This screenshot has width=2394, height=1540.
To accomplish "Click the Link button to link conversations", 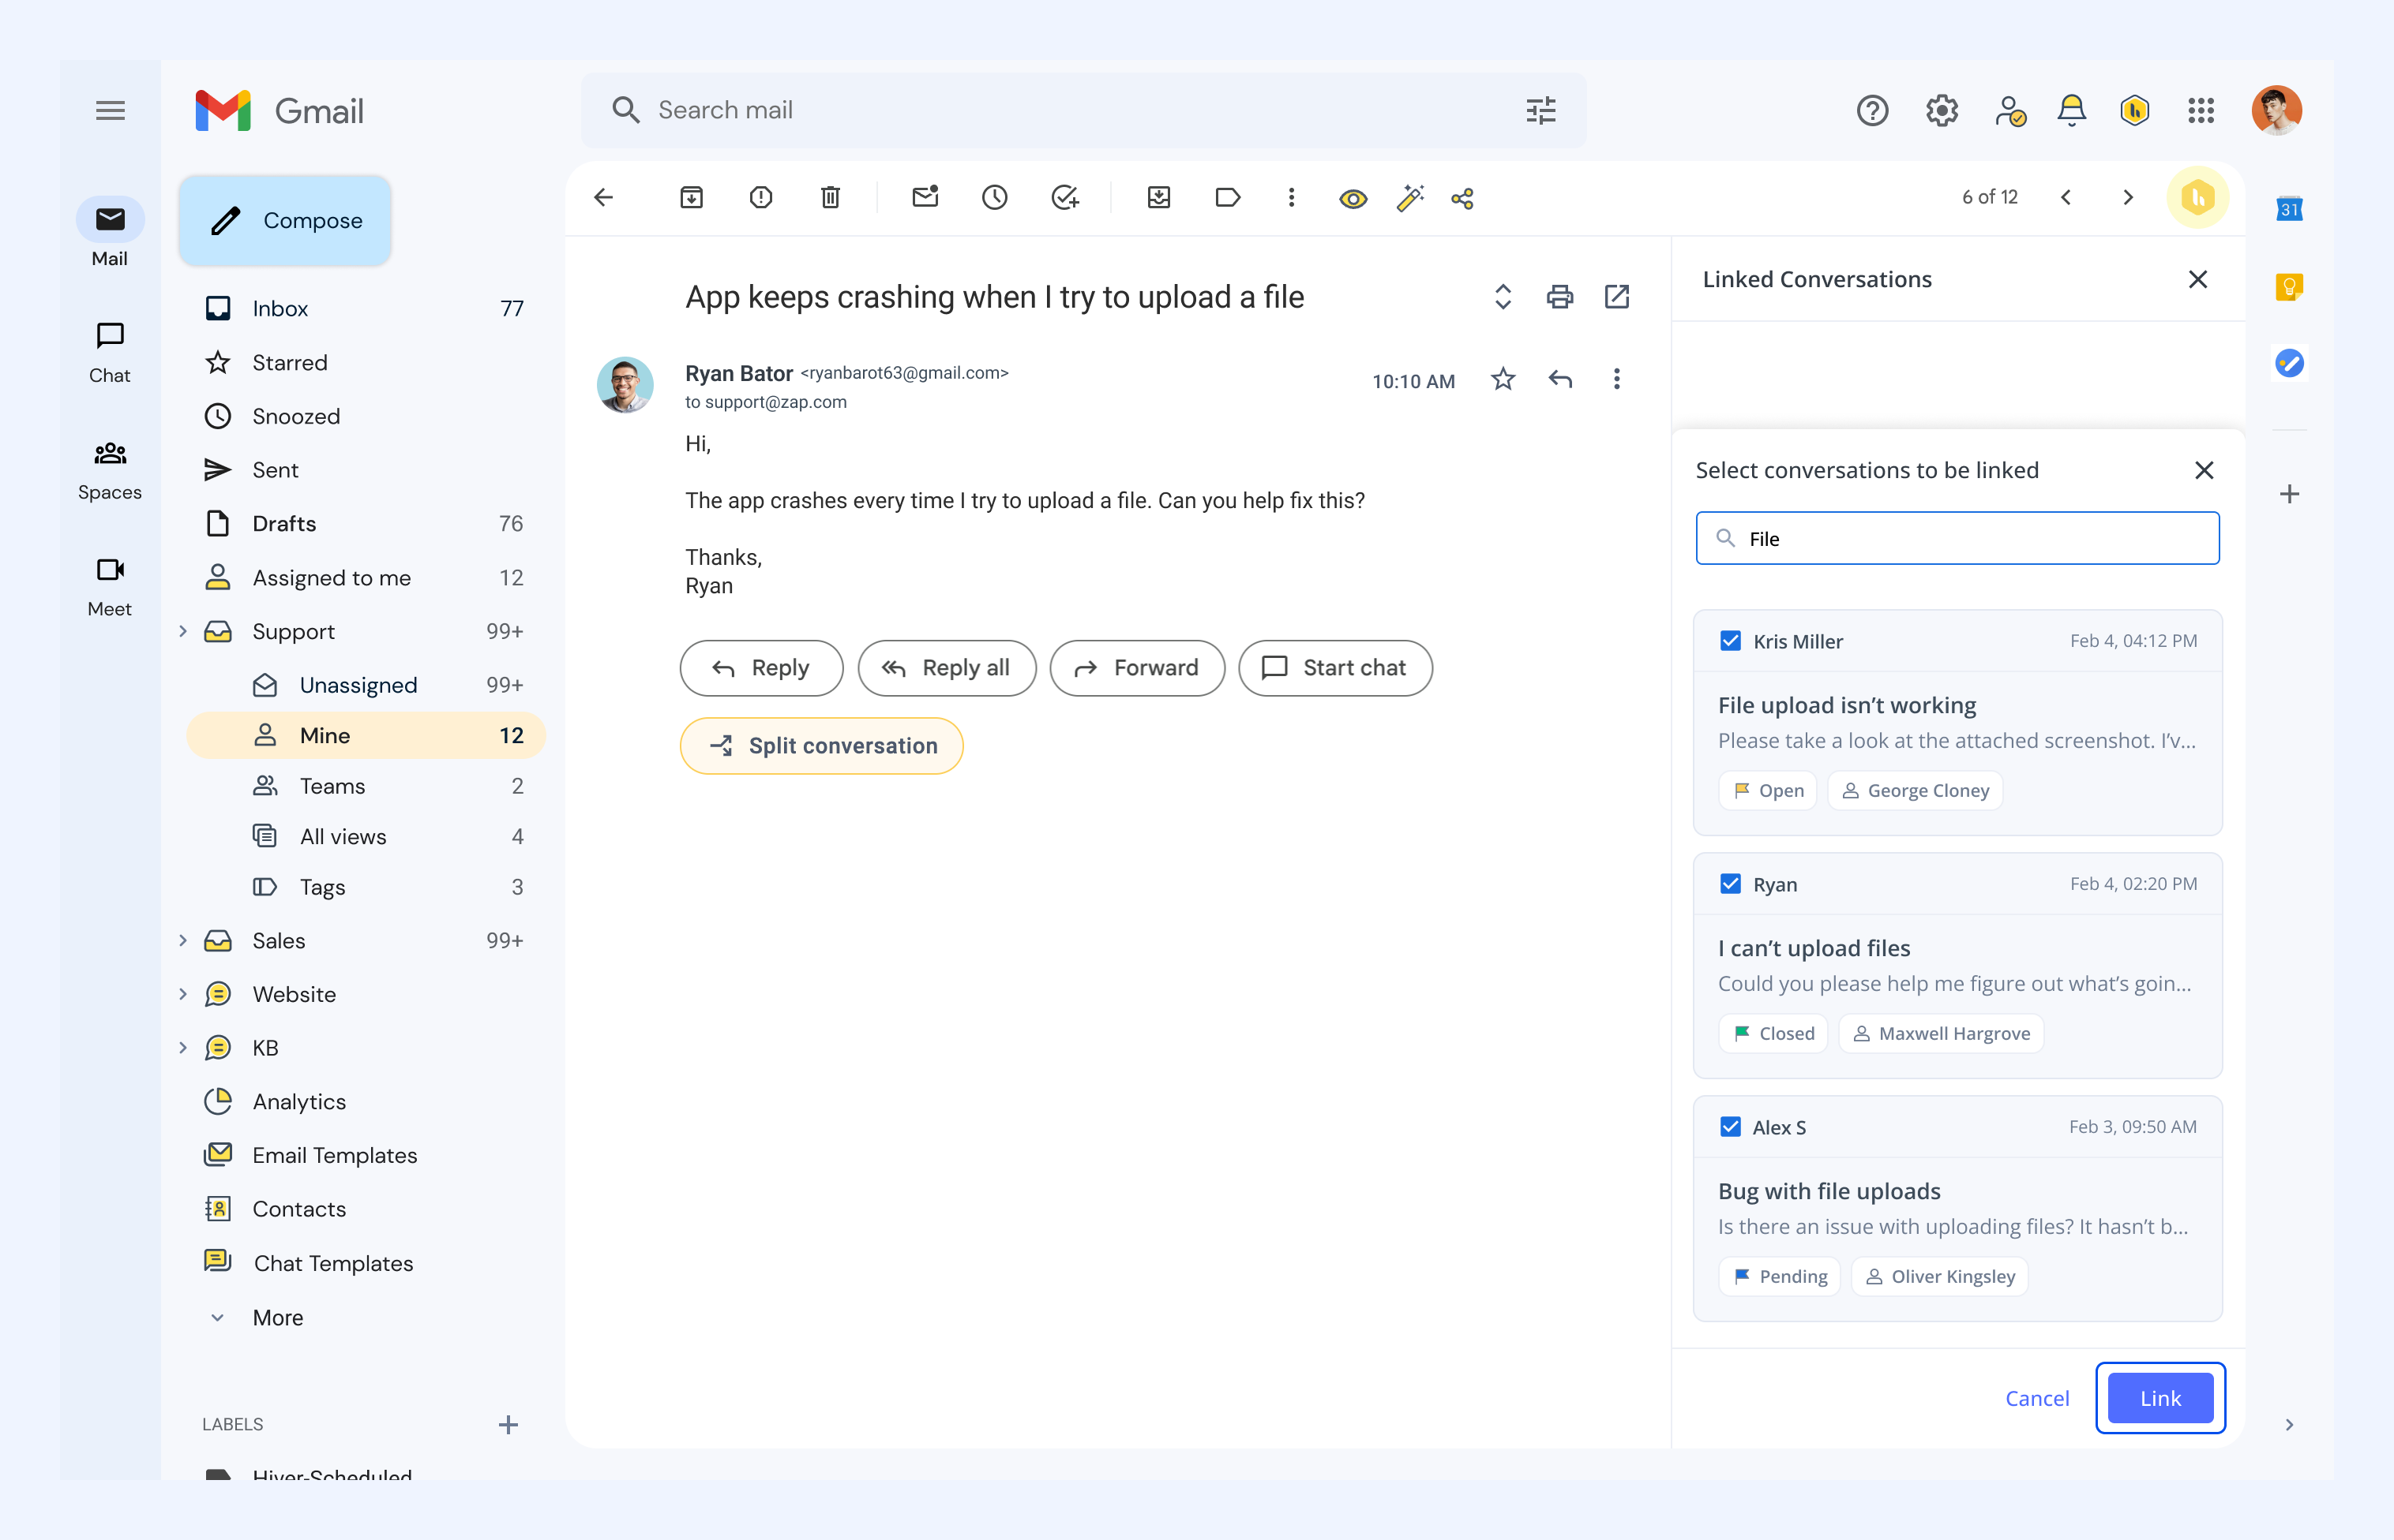I will coord(2159,1398).
